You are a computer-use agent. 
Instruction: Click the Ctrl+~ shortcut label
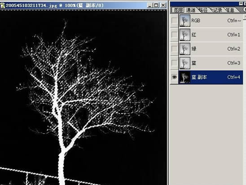pos(234,21)
